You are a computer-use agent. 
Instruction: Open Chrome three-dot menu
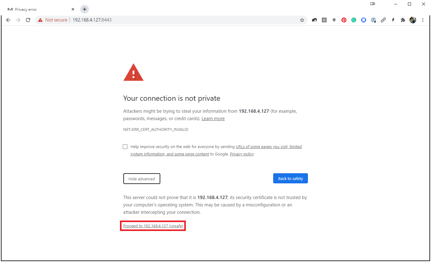423,20
